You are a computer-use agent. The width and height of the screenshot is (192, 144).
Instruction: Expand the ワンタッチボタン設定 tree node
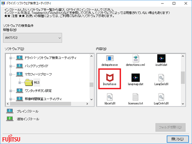(x=11, y=91)
